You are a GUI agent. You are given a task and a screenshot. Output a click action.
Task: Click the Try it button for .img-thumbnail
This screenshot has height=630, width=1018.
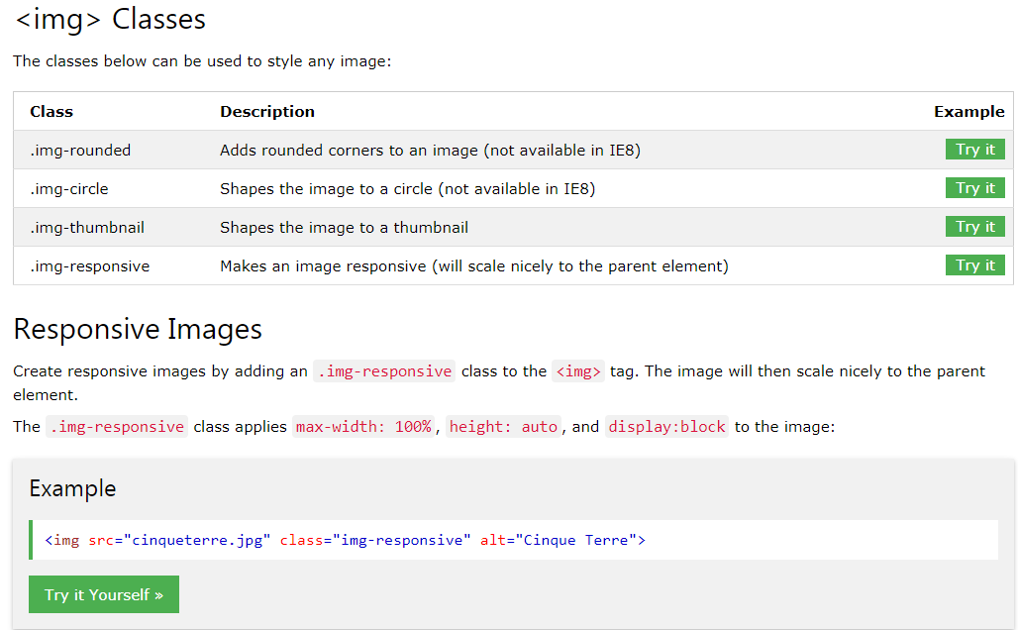(974, 226)
